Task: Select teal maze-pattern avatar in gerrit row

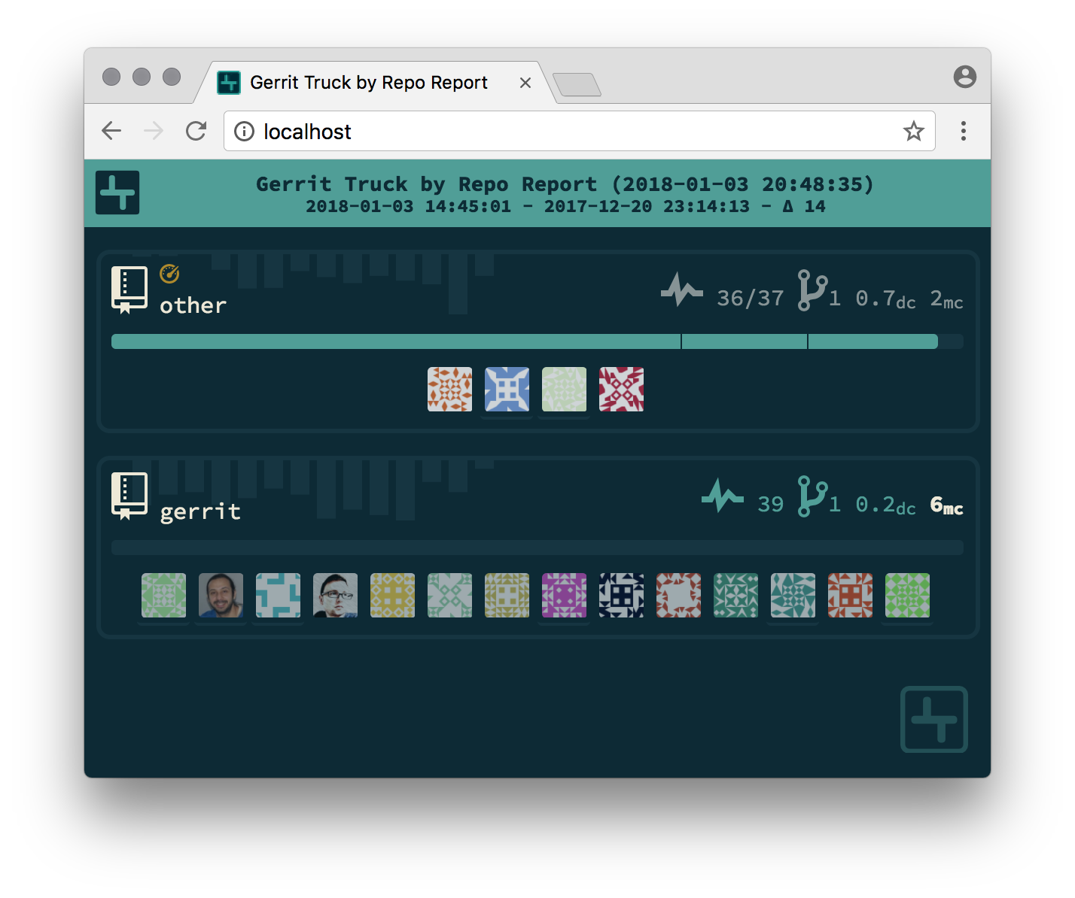Action: pyautogui.click(x=279, y=596)
